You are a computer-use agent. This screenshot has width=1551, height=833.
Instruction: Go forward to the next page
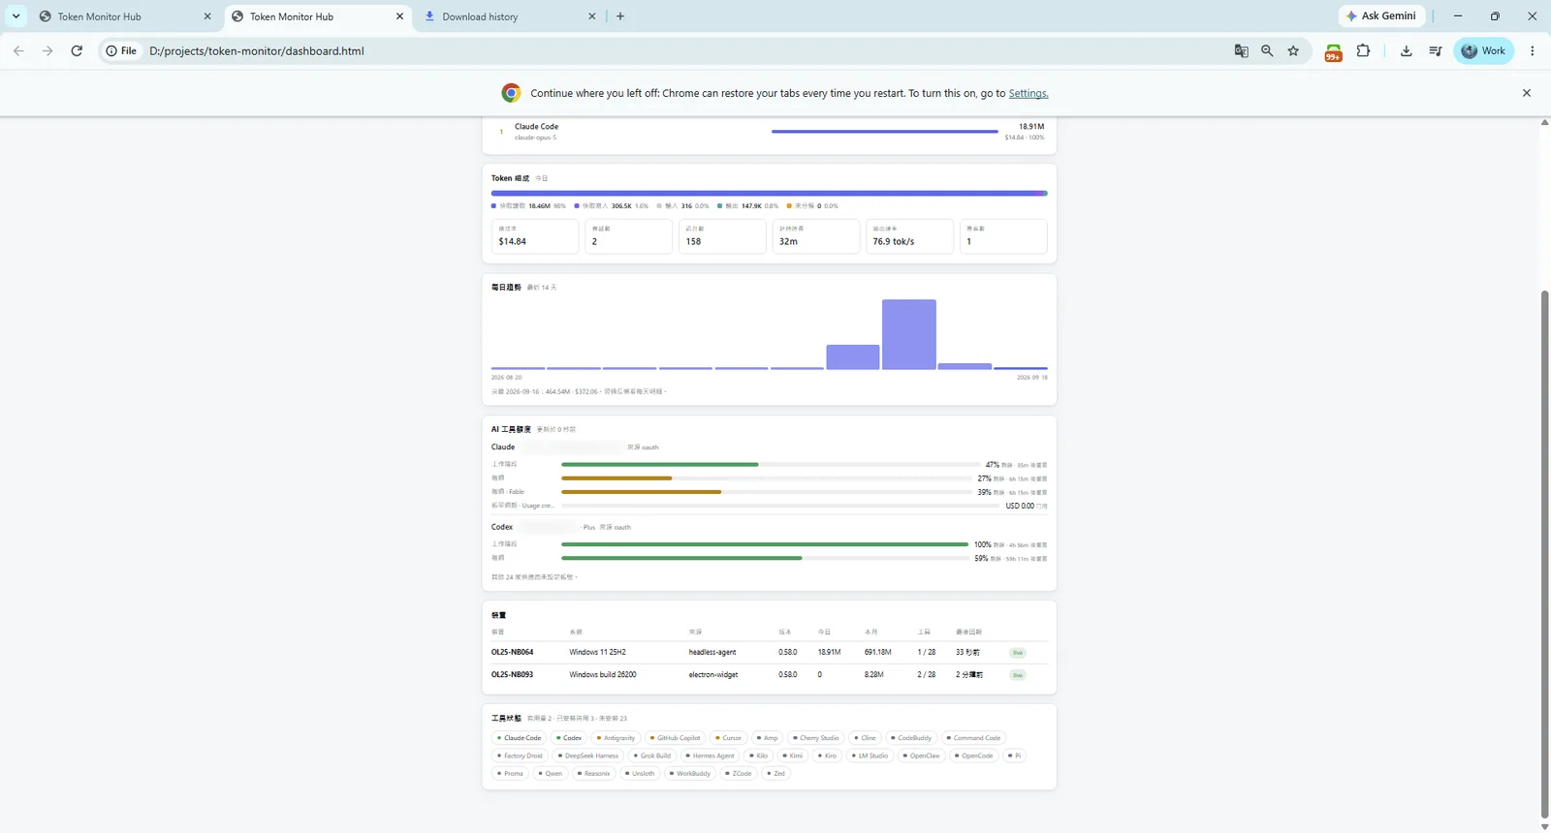tap(47, 51)
